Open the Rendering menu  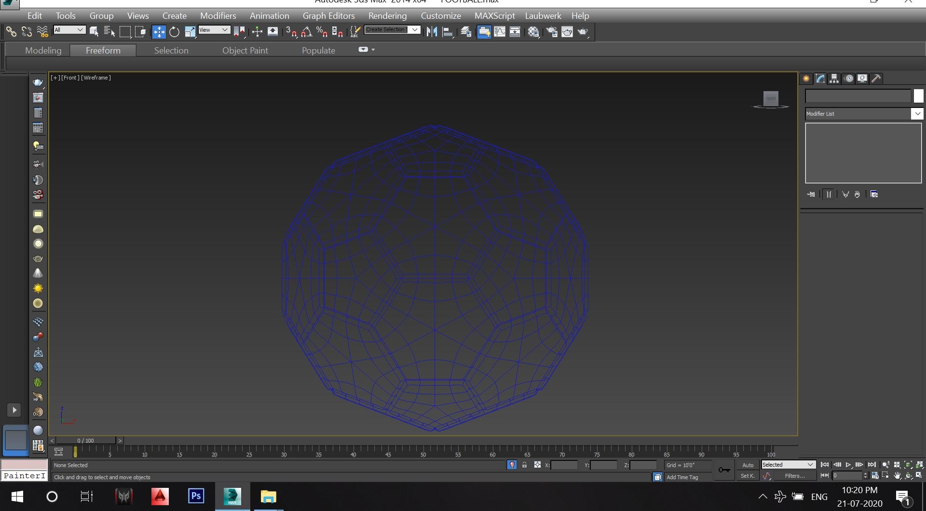coord(387,16)
